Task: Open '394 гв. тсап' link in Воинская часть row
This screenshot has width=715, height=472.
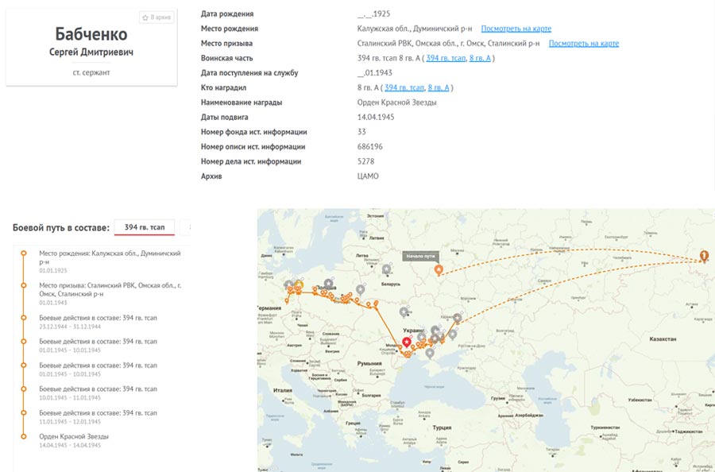Action: pos(445,58)
